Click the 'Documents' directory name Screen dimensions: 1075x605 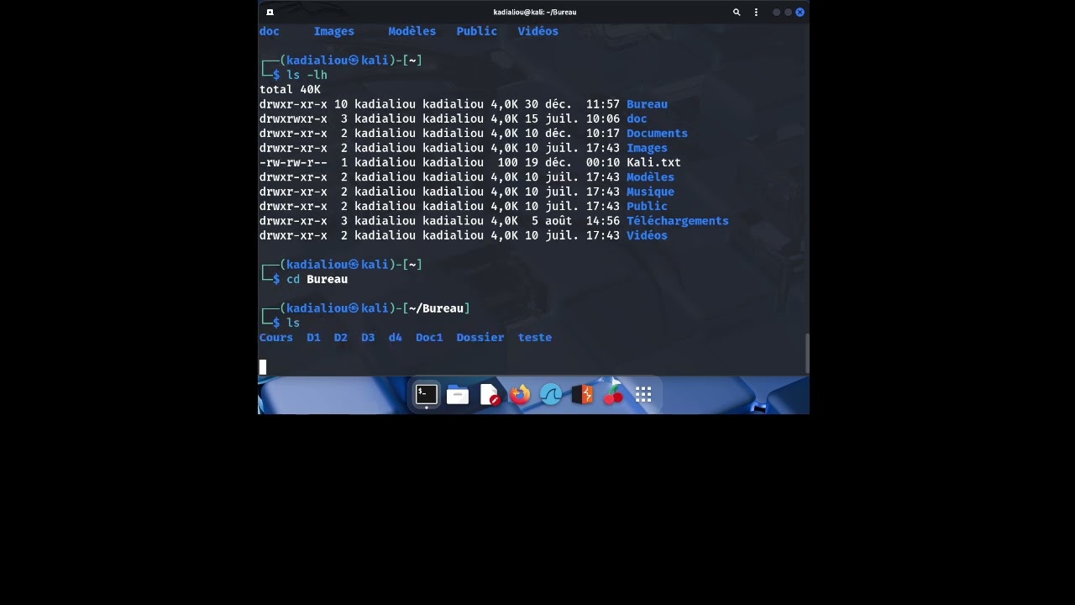pos(657,133)
